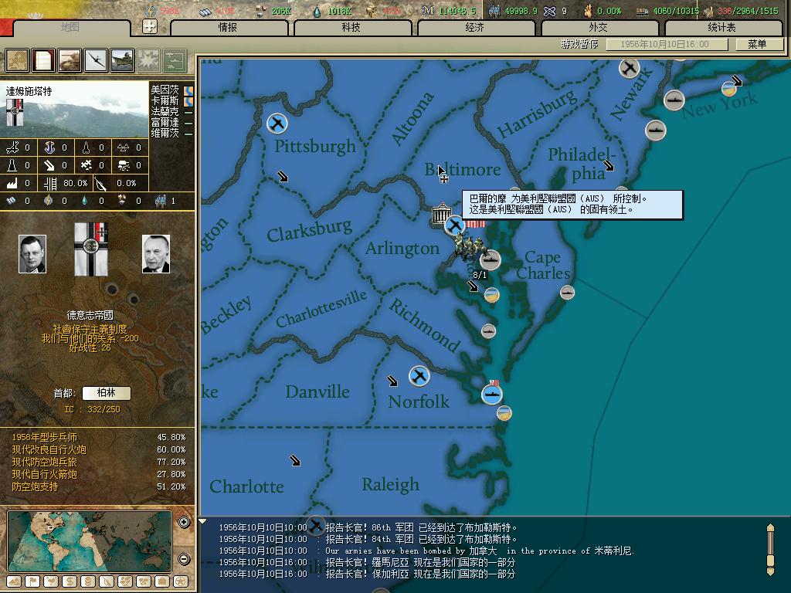The height and width of the screenshot is (593, 791).
Task: Click the Norfolk air base icon
Action: 419,376
